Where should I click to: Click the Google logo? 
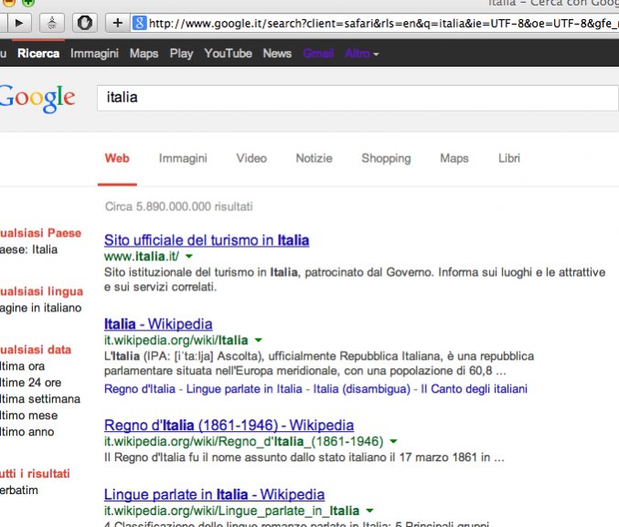pyautogui.click(x=37, y=99)
